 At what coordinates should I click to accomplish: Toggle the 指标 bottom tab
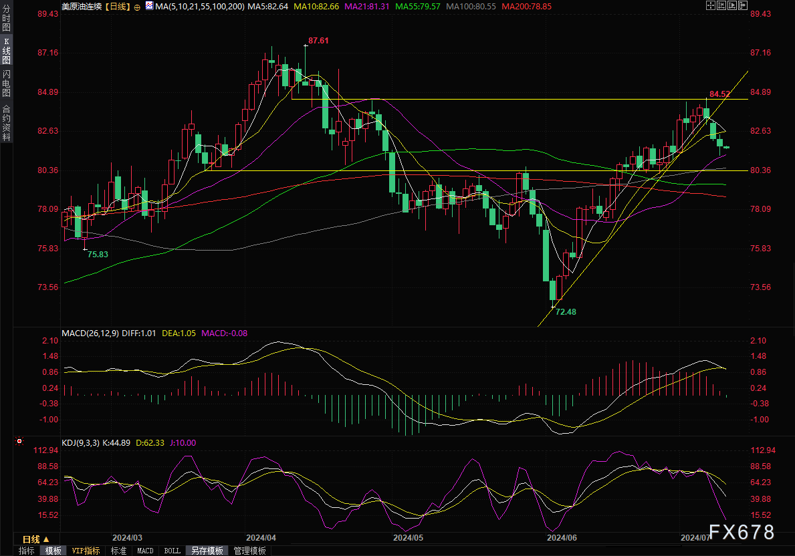[x=27, y=551]
